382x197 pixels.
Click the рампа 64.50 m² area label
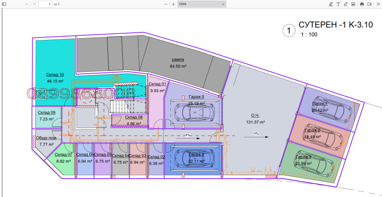tap(178, 63)
